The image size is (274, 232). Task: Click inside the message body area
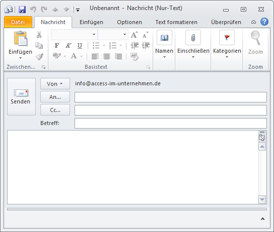[x=132, y=167]
